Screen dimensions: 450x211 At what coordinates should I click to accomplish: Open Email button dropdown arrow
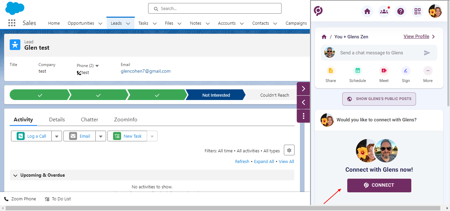[101, 136]
